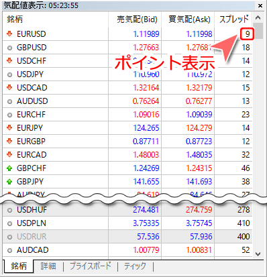Click the down arrow icon beside EURCAD
This screenshot has width=267, height=277.
(9, 154)
